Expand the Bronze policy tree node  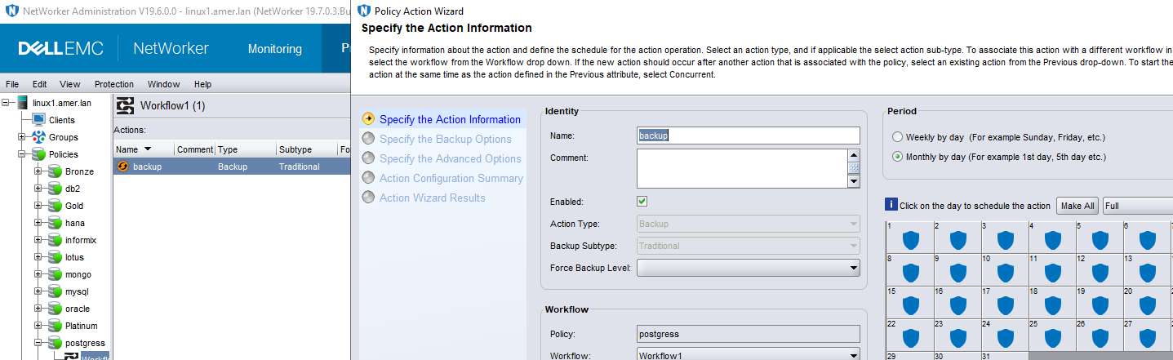click(x=38, y=171)
